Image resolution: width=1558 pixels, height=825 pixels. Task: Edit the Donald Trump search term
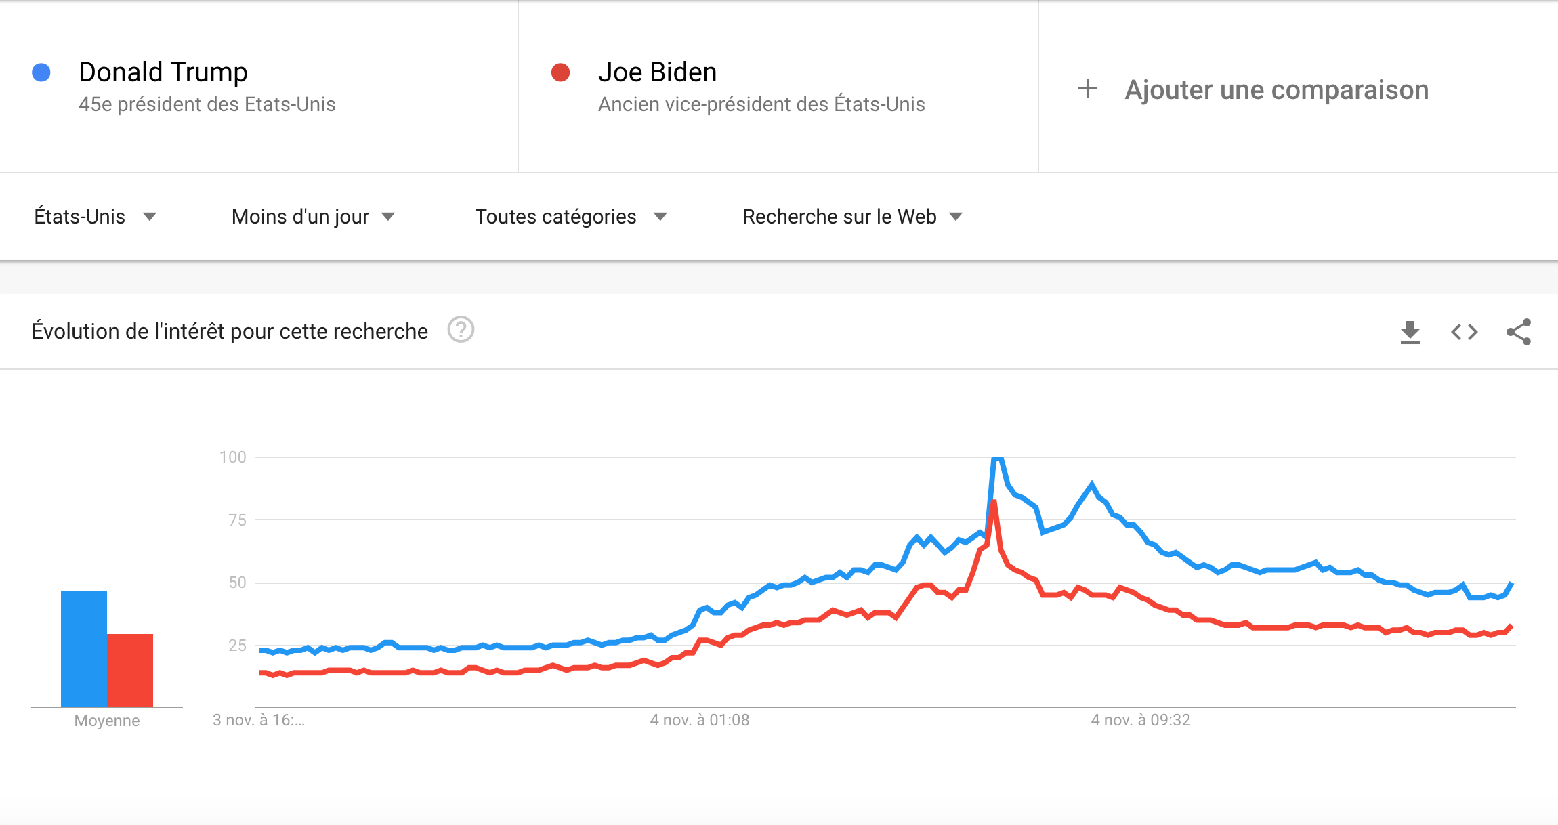point(163,72)
